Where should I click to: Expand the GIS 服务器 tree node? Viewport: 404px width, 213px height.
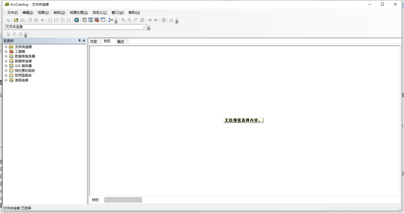(x=6, y=66)
